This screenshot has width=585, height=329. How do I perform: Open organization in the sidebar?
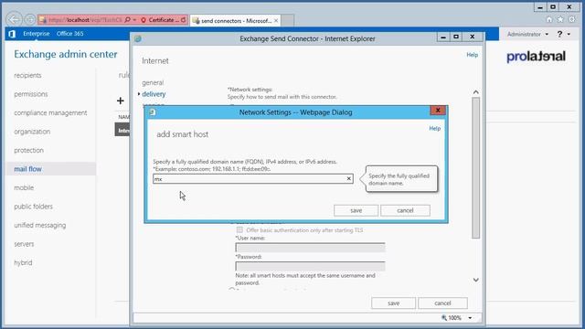click(32, 132)
